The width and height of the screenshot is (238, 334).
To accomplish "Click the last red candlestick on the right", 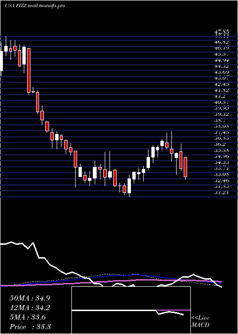I will click(x=185, y=167).
